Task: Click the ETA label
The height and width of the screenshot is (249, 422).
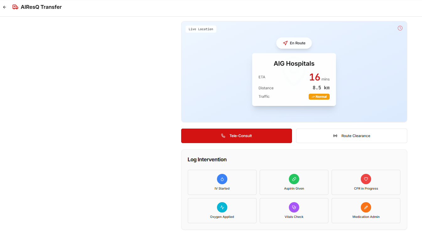Action: tap(262, 77)
